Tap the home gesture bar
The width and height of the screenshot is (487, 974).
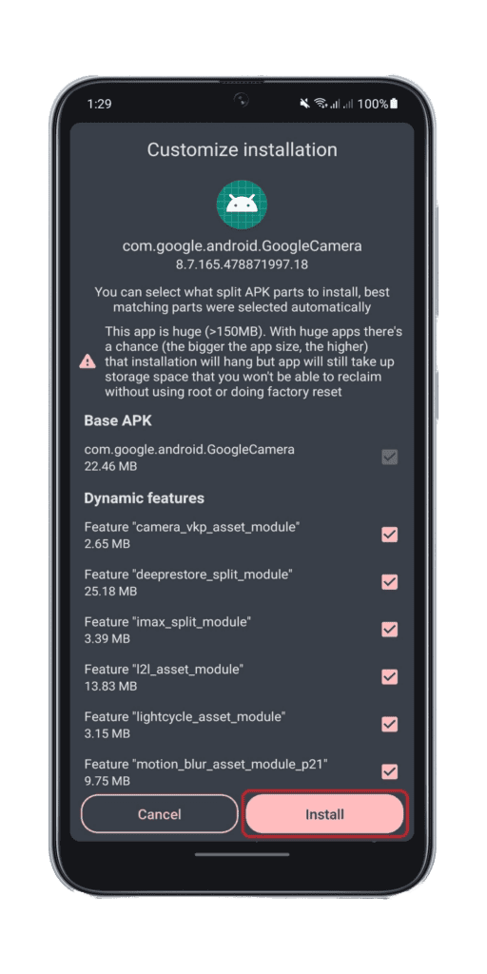(242, 855)
